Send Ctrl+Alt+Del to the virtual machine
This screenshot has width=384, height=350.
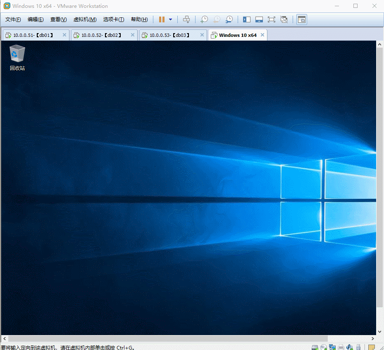[x=186, y=19]
